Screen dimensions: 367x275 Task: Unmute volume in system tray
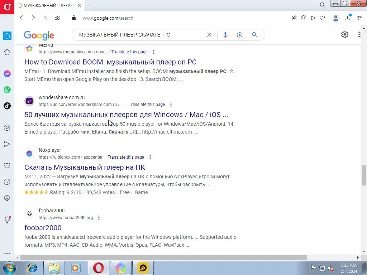click(331, 269)
